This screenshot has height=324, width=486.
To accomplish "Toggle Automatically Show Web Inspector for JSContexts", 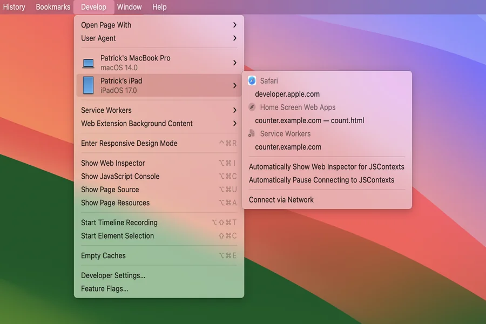I will 327,166.
